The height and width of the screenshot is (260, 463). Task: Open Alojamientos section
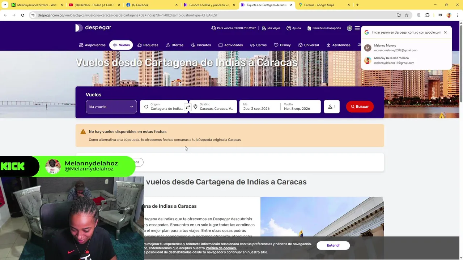[x=92, y=45]
